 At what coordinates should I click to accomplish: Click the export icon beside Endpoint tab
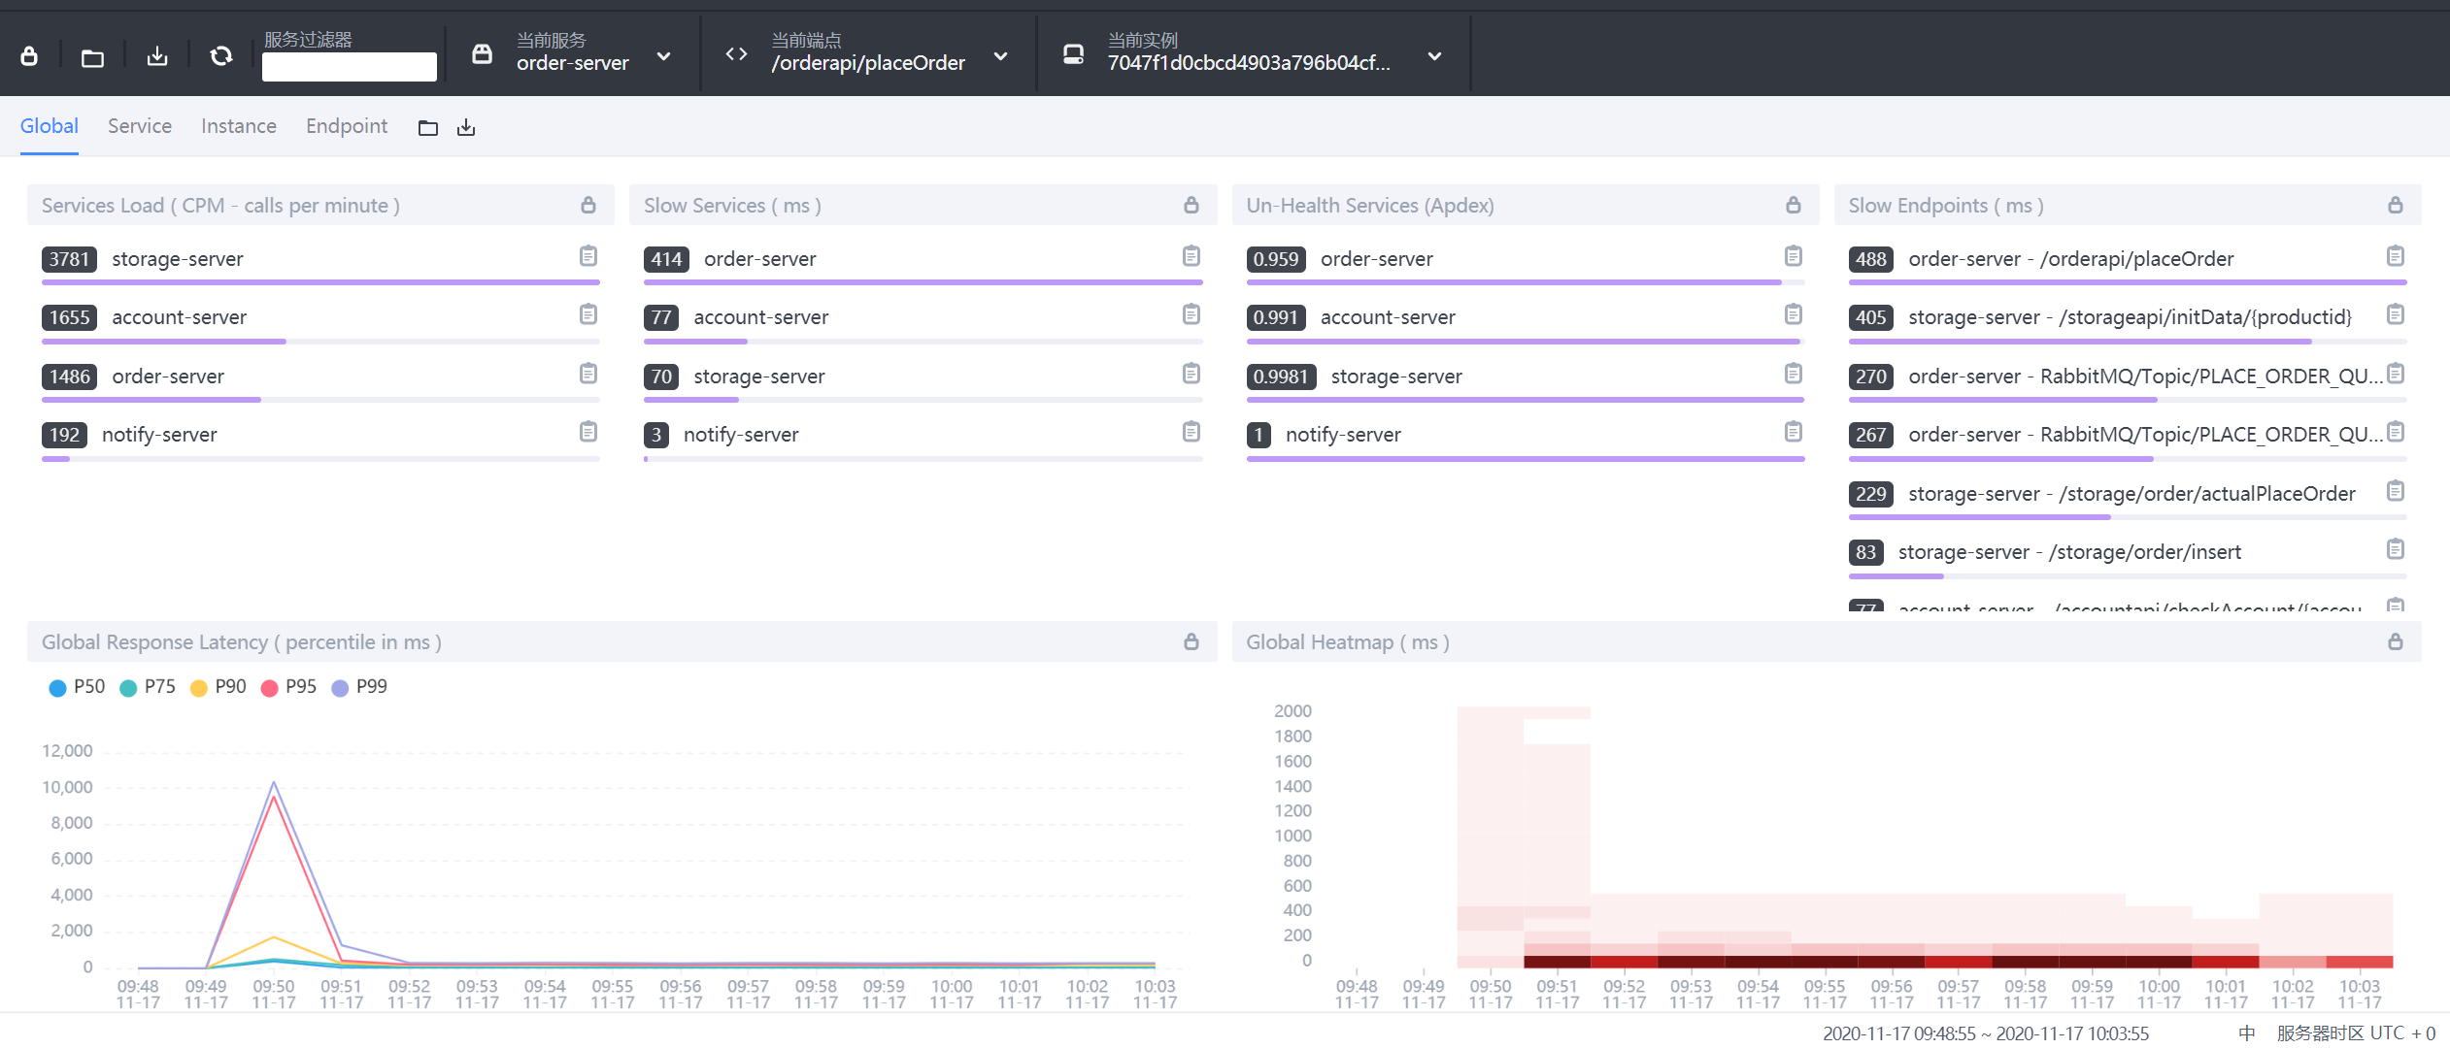point(466,128)
